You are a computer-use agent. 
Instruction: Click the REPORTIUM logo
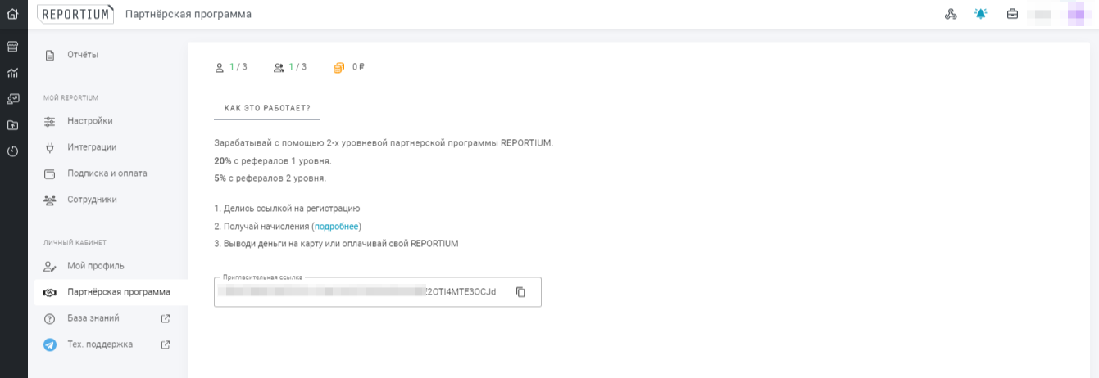pos(75,14)
